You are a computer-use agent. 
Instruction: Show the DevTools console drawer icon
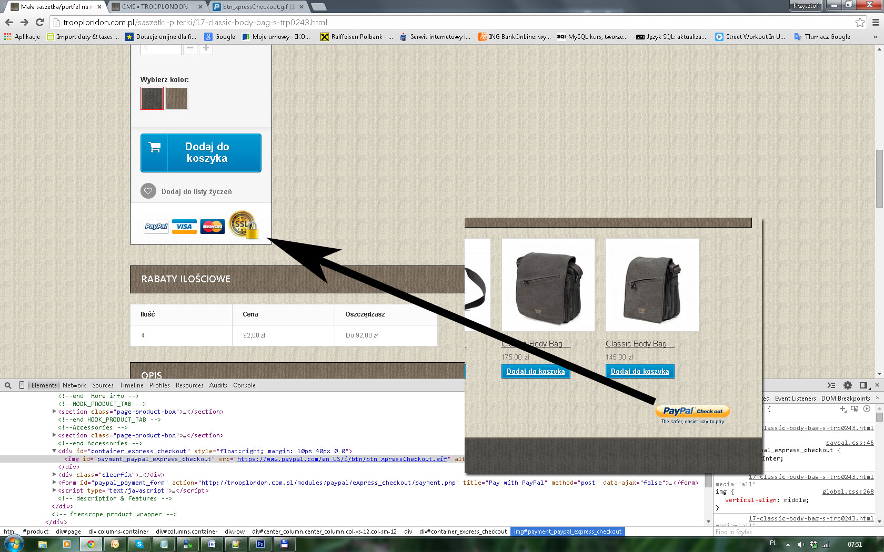(831, 385)
